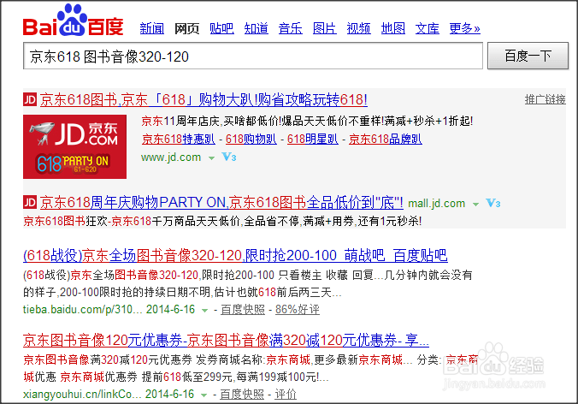Open the (618战役)京东全场图书音像320-120 result

click(x=235, y=256)
